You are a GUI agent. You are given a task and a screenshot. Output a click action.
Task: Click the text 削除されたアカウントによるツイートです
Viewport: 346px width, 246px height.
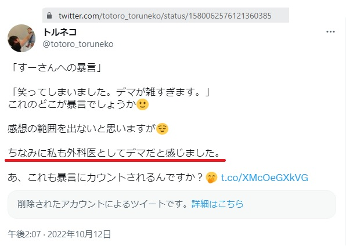(103, 204)
